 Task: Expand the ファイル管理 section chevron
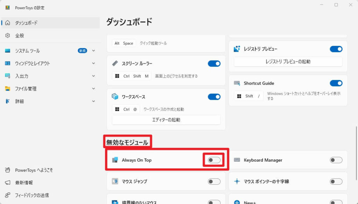[93, 89]
